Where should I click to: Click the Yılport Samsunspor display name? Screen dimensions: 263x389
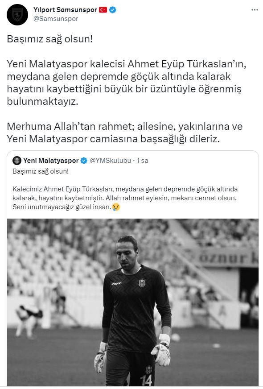click(x=65, y=10)
